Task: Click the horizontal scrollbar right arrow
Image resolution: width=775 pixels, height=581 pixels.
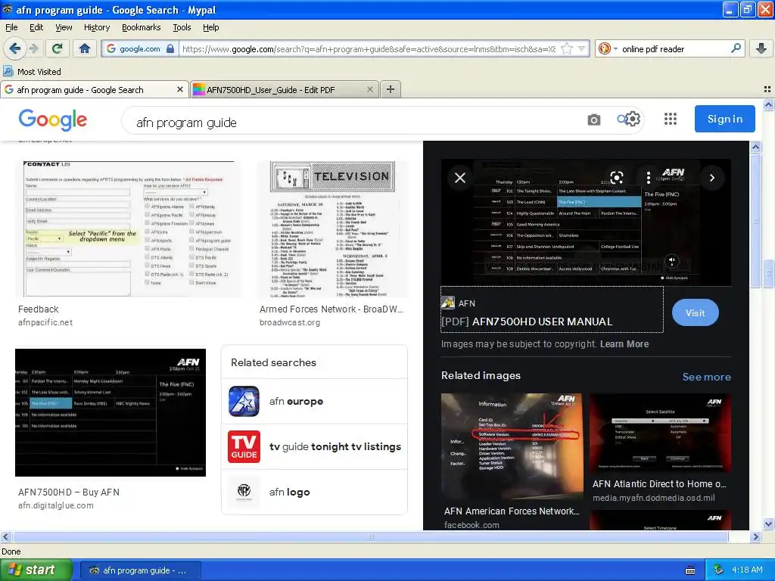Action: click(x=755, y=536)
